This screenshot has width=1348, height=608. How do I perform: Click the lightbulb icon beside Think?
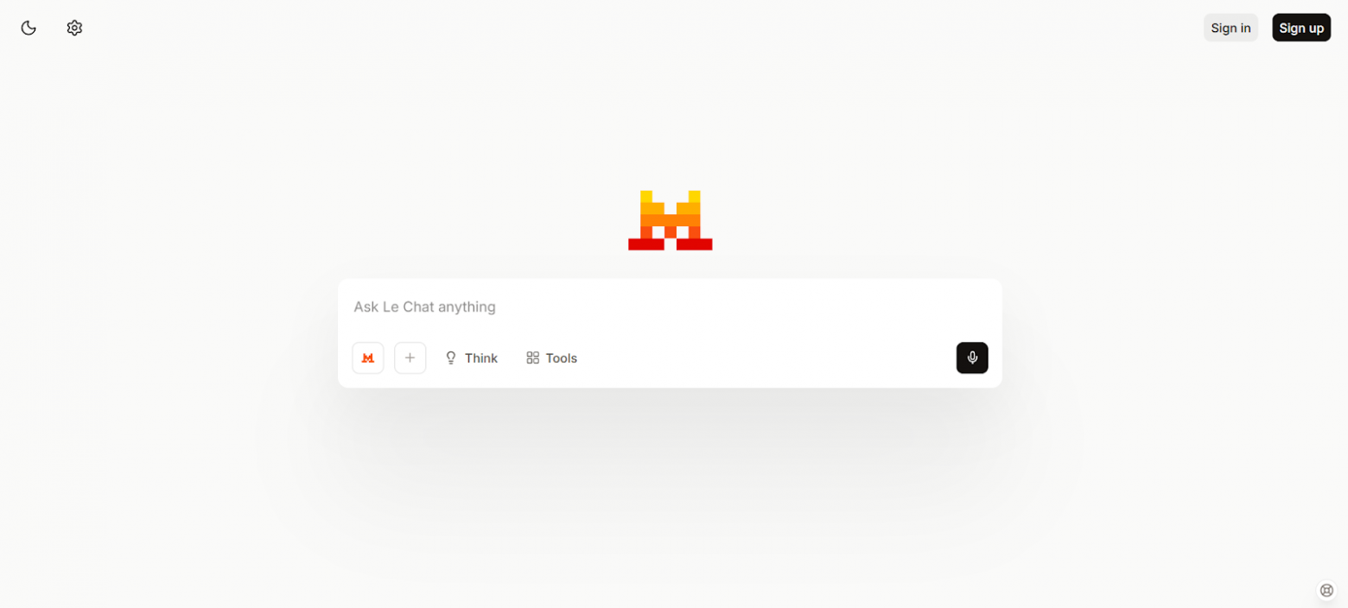coord(450,358)
